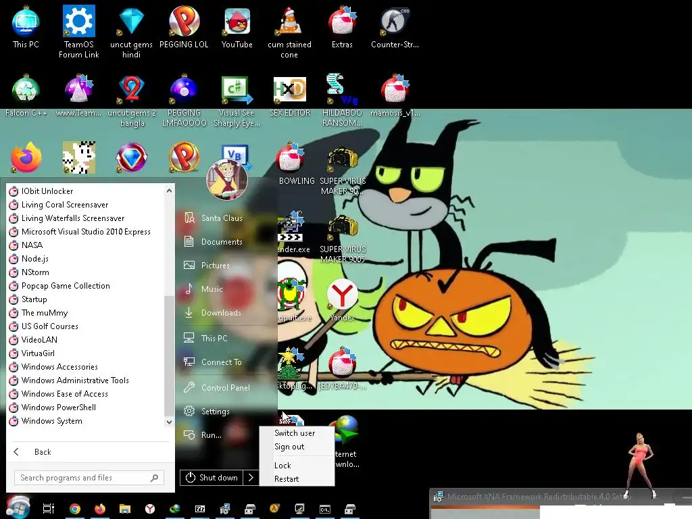Open Task View from the taskbar

point(49,509)
